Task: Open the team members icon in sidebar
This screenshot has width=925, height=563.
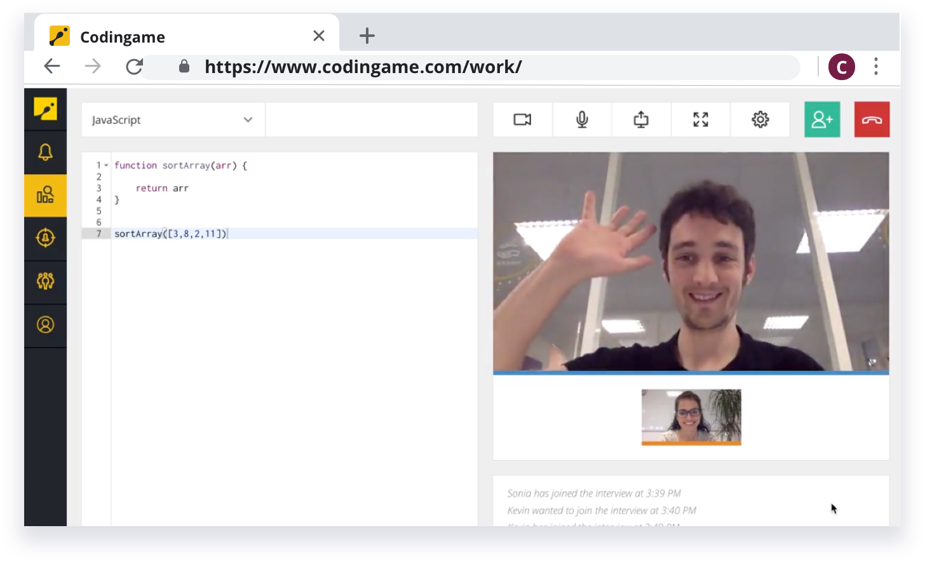Action: tap(45, 281)
